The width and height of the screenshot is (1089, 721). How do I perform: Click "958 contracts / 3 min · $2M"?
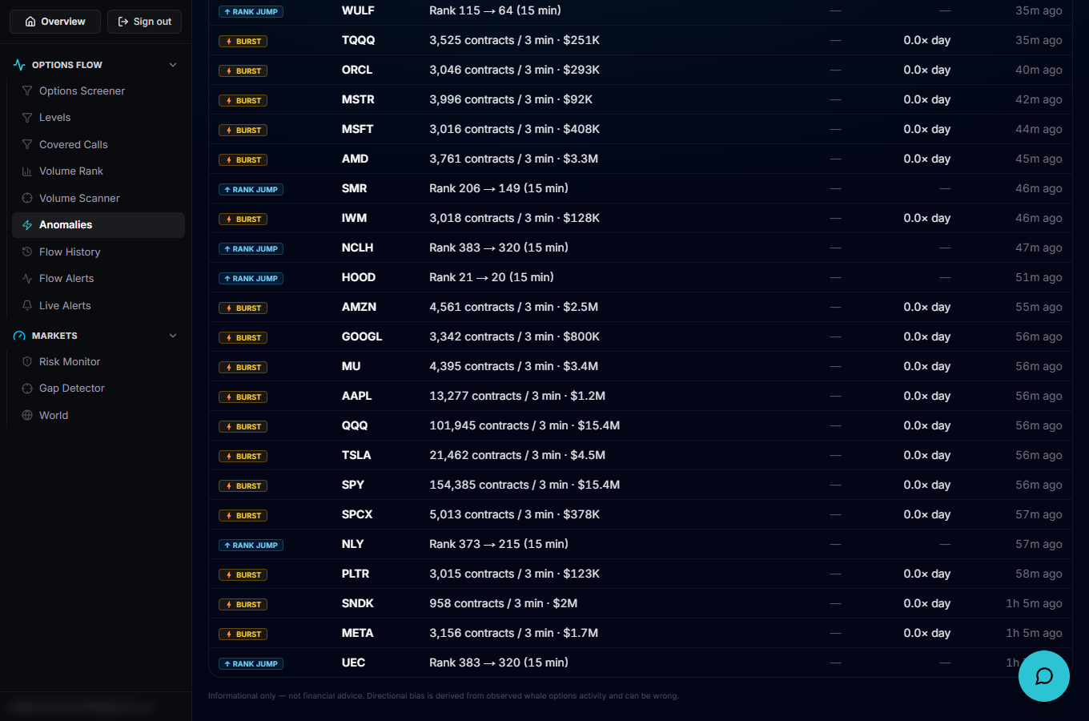click(503, 603)
